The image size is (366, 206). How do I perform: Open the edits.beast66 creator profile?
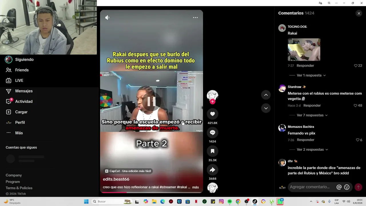(x=116, y=179)
